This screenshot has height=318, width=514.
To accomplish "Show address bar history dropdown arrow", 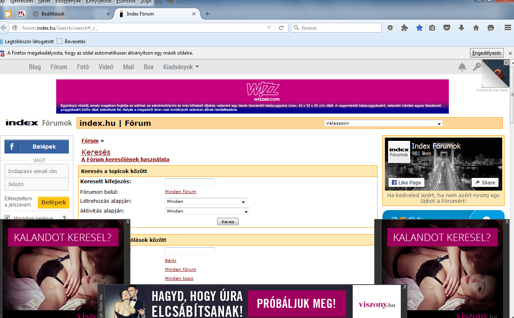I will point(269,28).
